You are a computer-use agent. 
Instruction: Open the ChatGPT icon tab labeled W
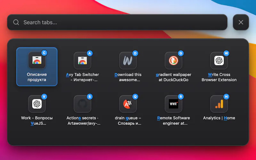(x=219, y=60)
